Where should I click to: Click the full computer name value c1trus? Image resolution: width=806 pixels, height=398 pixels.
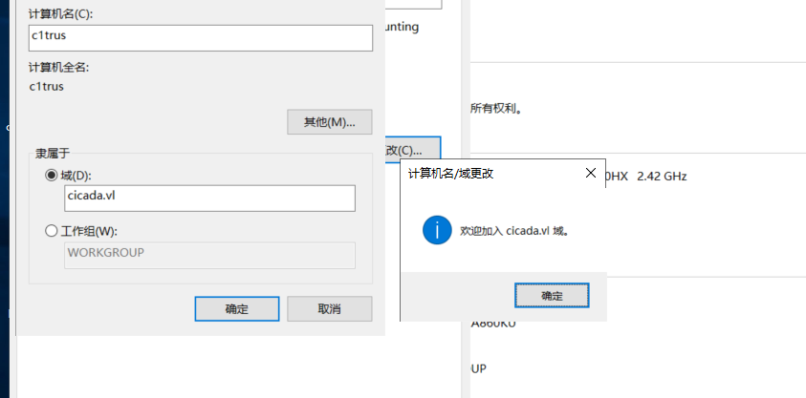(x=47, y=86)
